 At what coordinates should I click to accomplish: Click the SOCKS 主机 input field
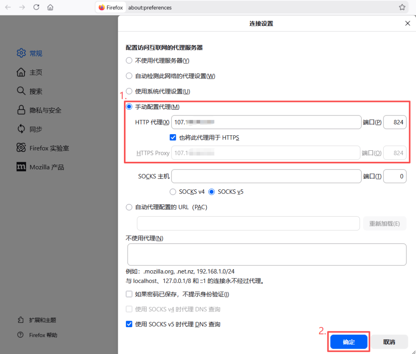(x=266, y=176)
